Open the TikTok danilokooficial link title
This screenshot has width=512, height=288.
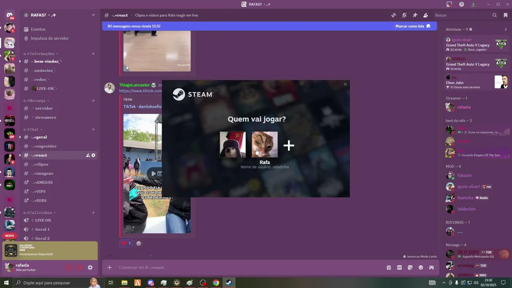pyautogui.click(x=142, y=107)
